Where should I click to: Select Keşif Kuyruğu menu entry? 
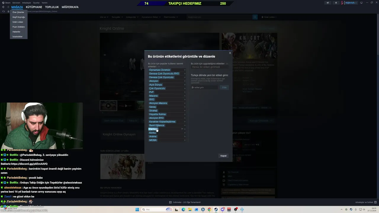click(19, 17)
